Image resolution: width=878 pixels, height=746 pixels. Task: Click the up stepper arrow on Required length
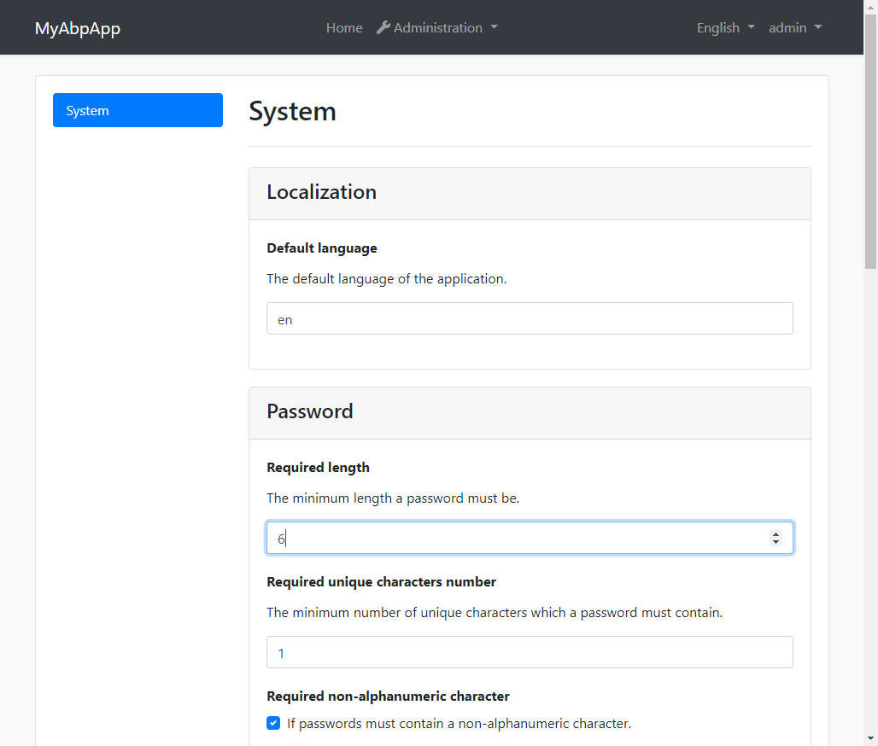pyautogui.click(x=776, y=533)
